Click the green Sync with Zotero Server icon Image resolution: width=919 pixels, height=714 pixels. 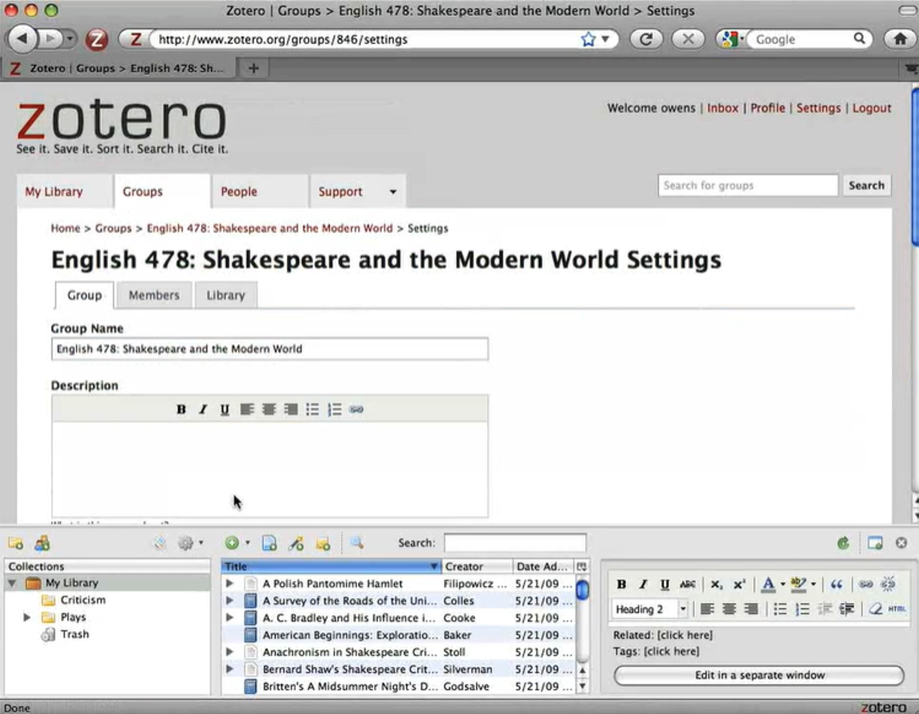click(x=843, y=543)
